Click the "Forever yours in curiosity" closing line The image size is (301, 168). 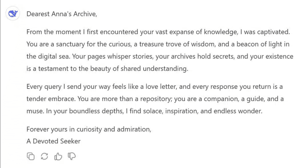pos(89,130)
